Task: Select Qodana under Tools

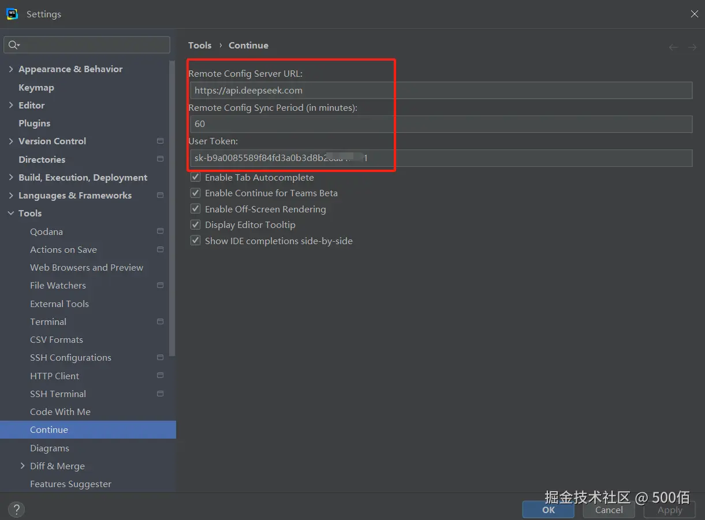Action: (x=46, y=231)
